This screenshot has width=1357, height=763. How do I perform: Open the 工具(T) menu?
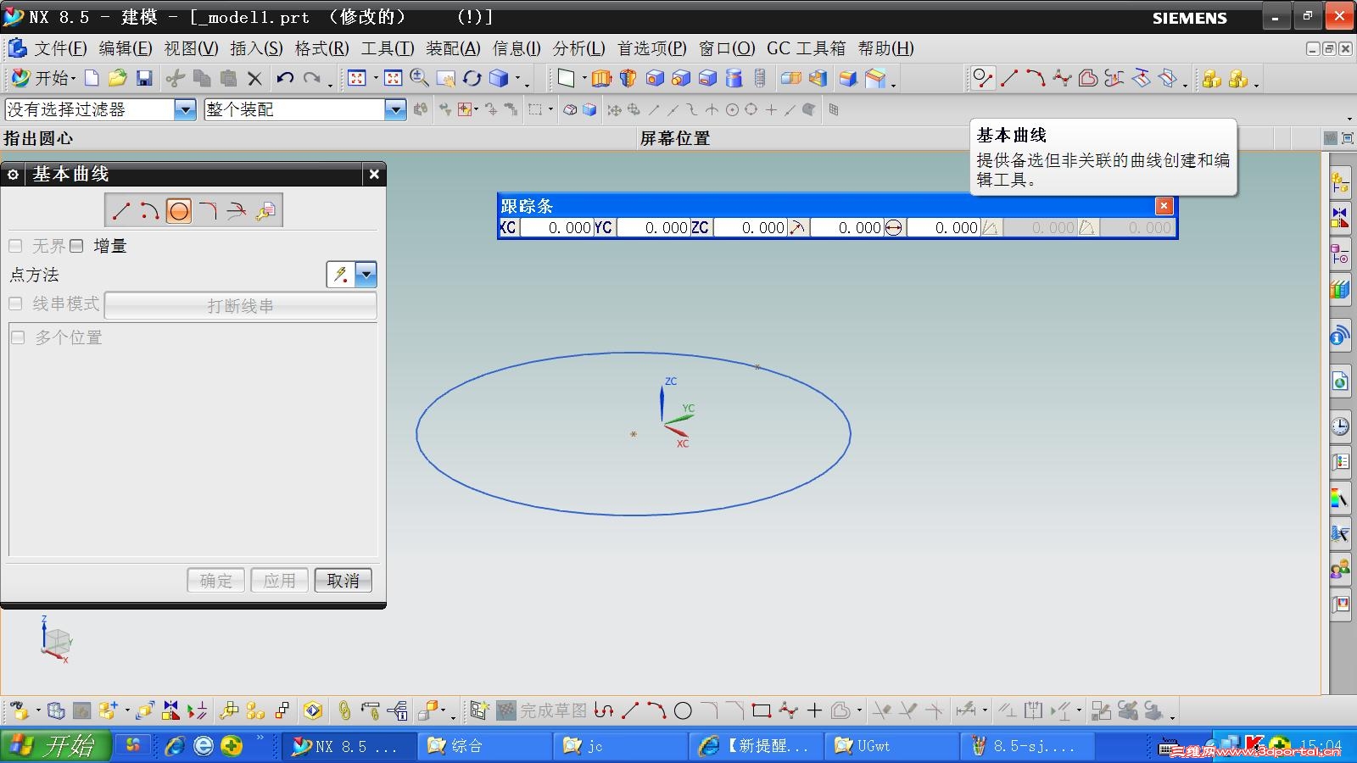click(x=388, y=48)
